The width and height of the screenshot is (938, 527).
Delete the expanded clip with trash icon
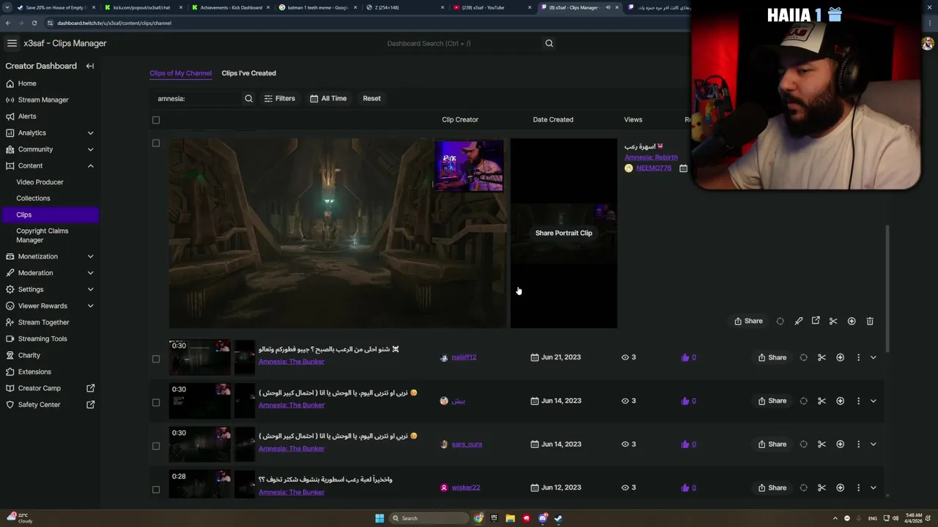[870, 321]
